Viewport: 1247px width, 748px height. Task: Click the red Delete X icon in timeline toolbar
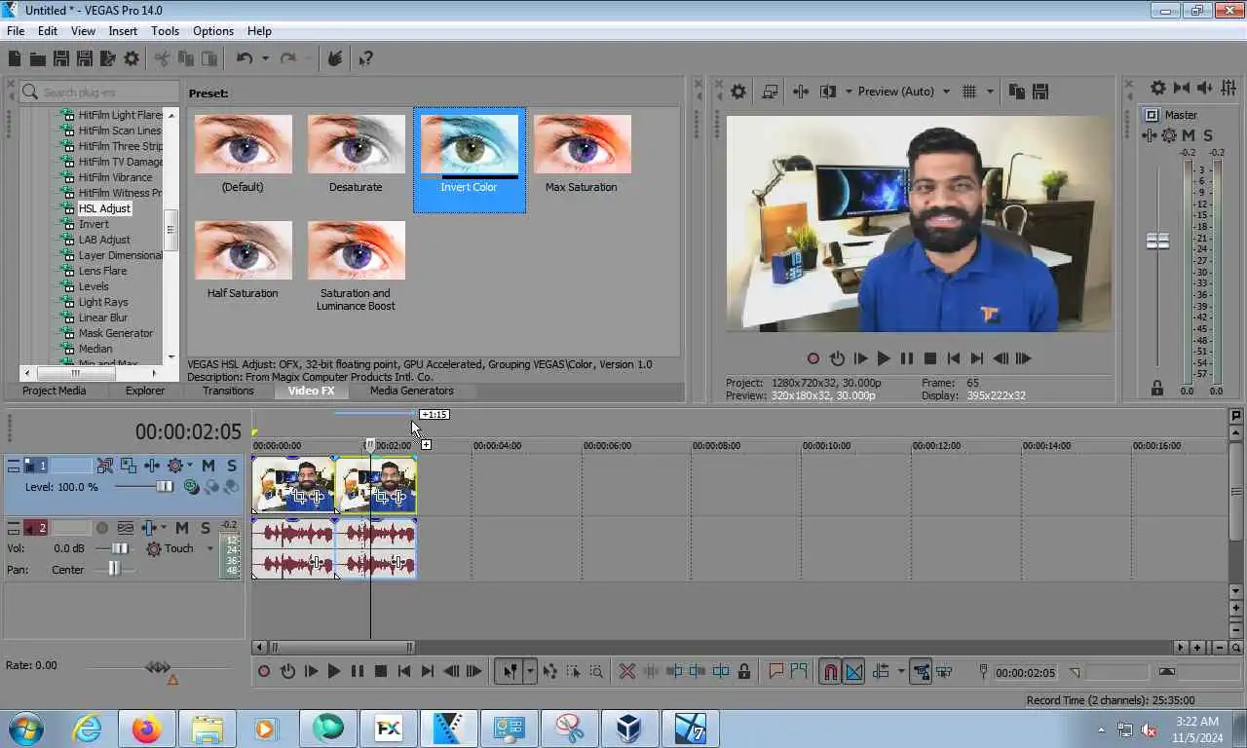627,671
